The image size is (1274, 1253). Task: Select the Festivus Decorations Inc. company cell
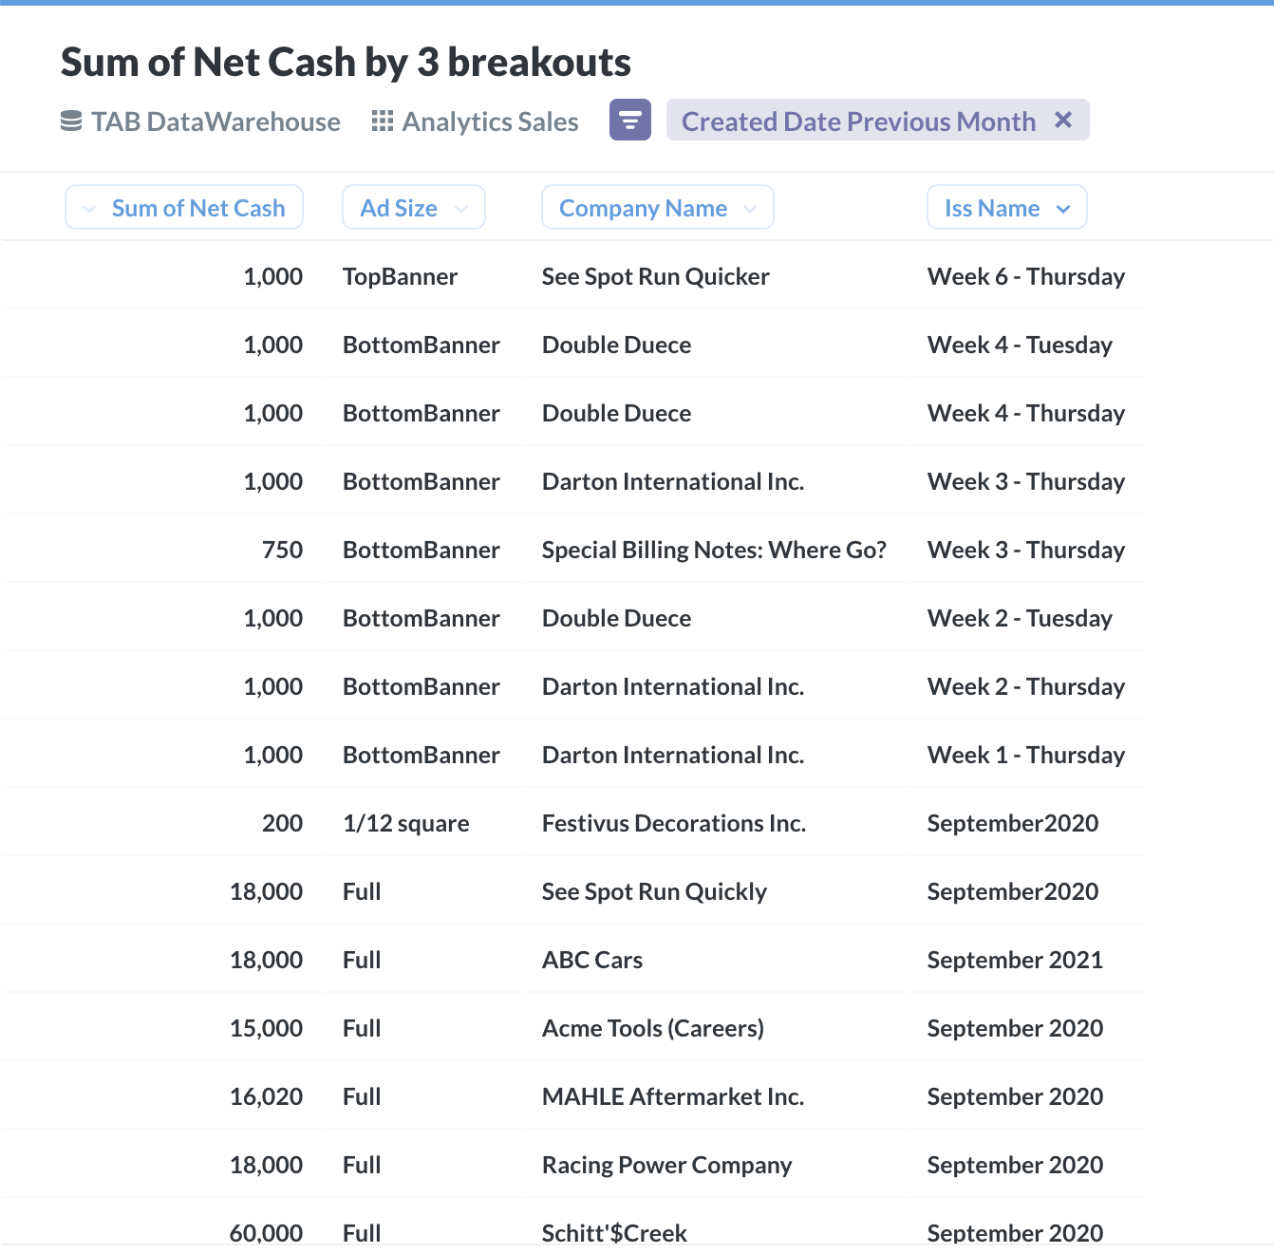(x=673, y=823)
